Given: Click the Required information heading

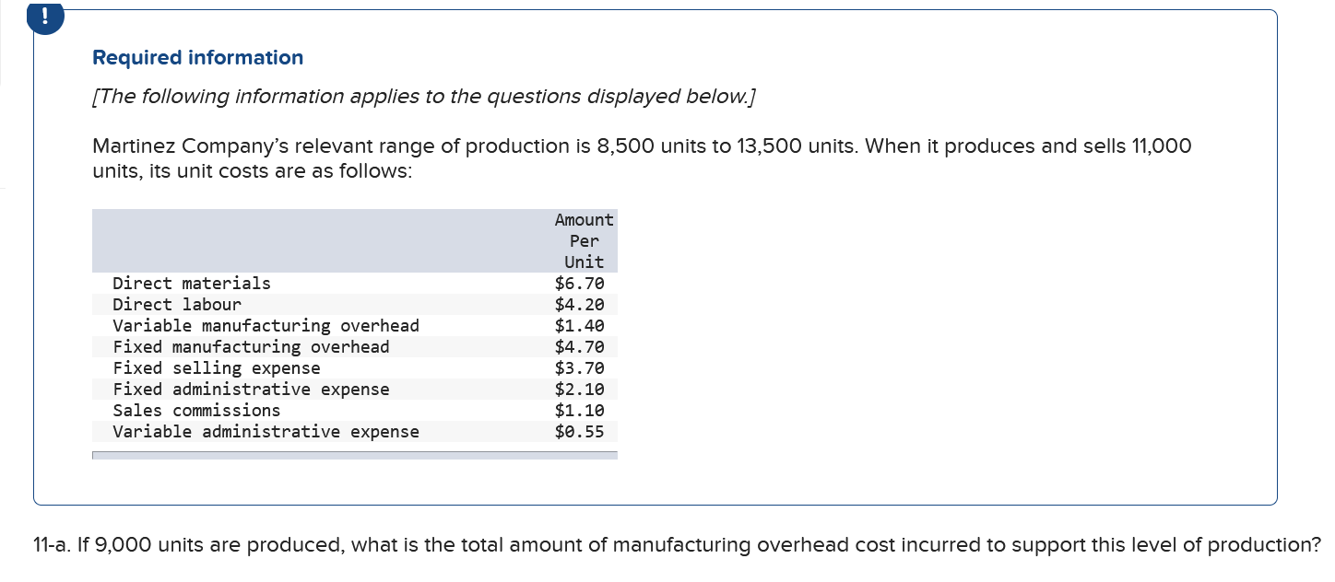Looking at the screenshot, I should point(198,58).
